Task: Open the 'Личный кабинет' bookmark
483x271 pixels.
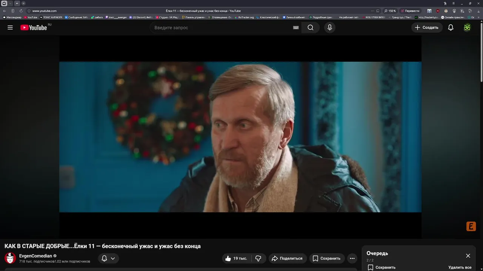Action: click(x=294, y=17)
